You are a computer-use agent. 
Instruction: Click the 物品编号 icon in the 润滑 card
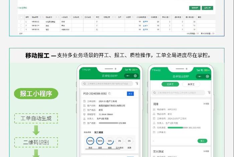154,110
